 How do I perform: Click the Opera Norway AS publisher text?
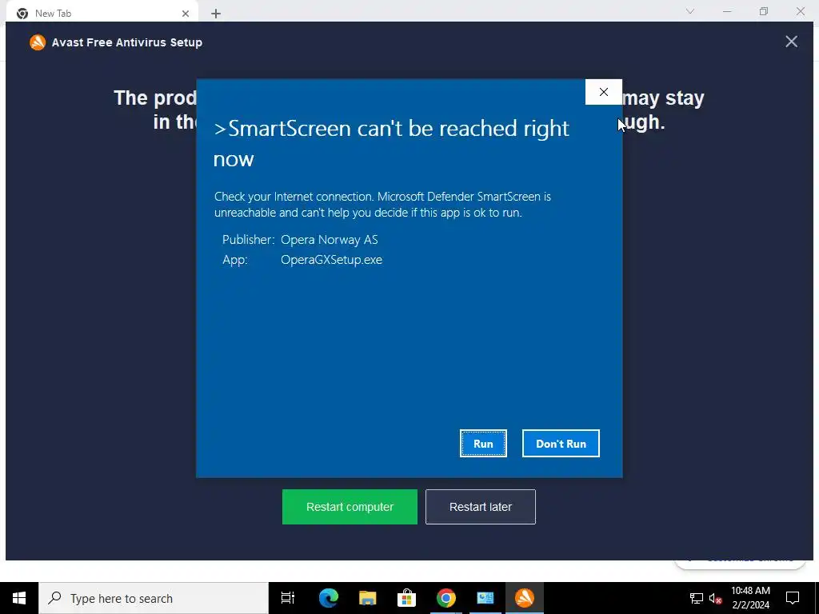coord(329,240)
